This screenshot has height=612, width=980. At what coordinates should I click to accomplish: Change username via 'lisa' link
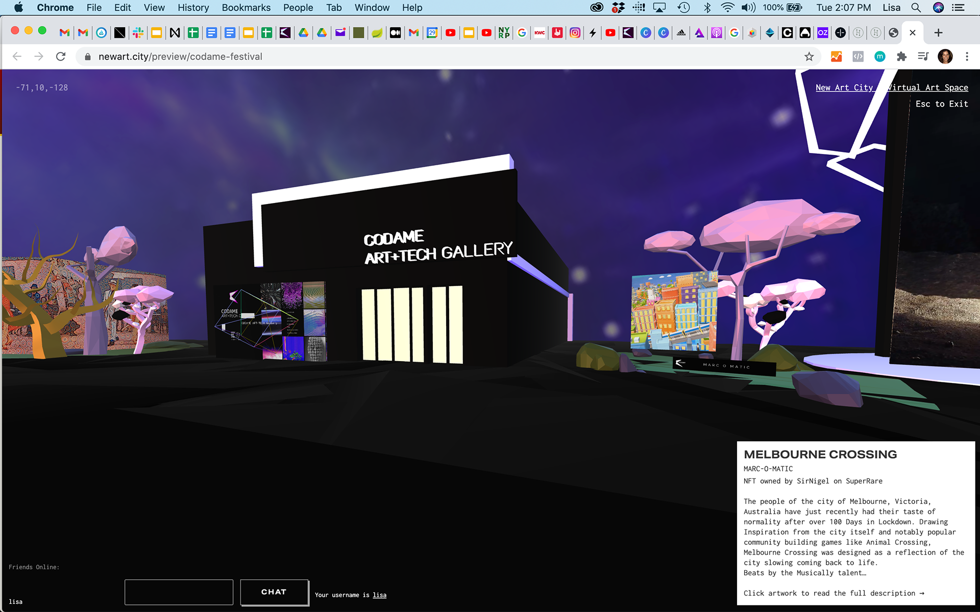click(x=379, y=595)
